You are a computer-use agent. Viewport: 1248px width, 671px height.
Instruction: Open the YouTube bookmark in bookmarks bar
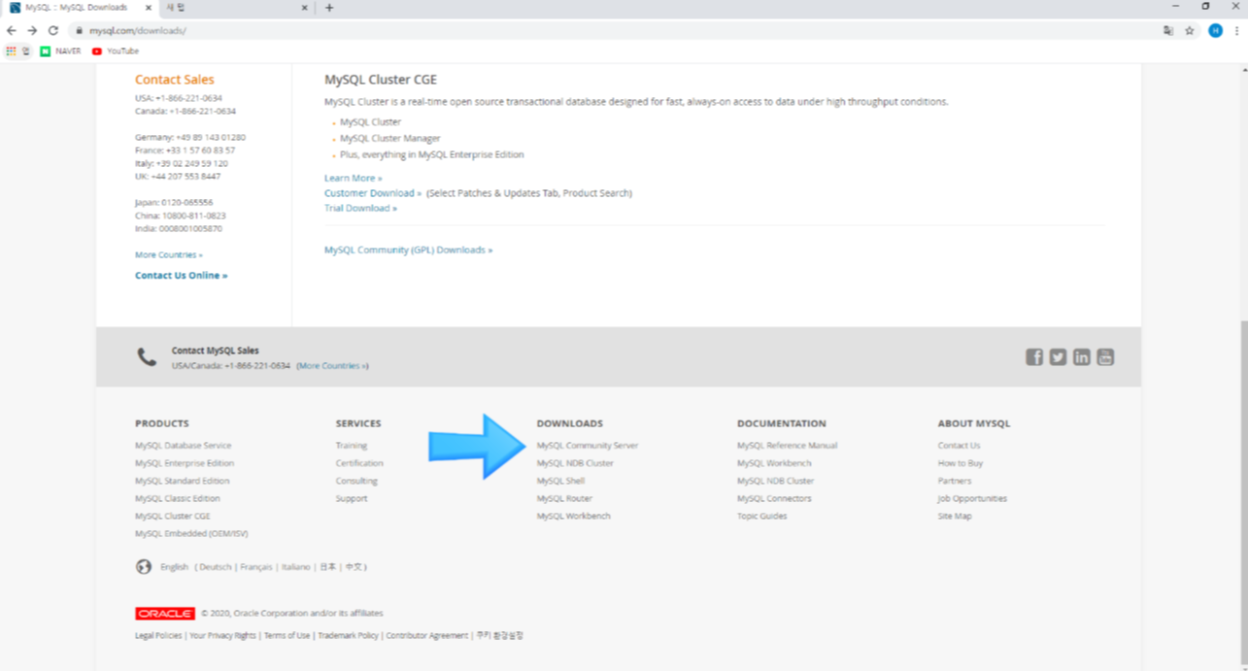click(x=116, y=51)
